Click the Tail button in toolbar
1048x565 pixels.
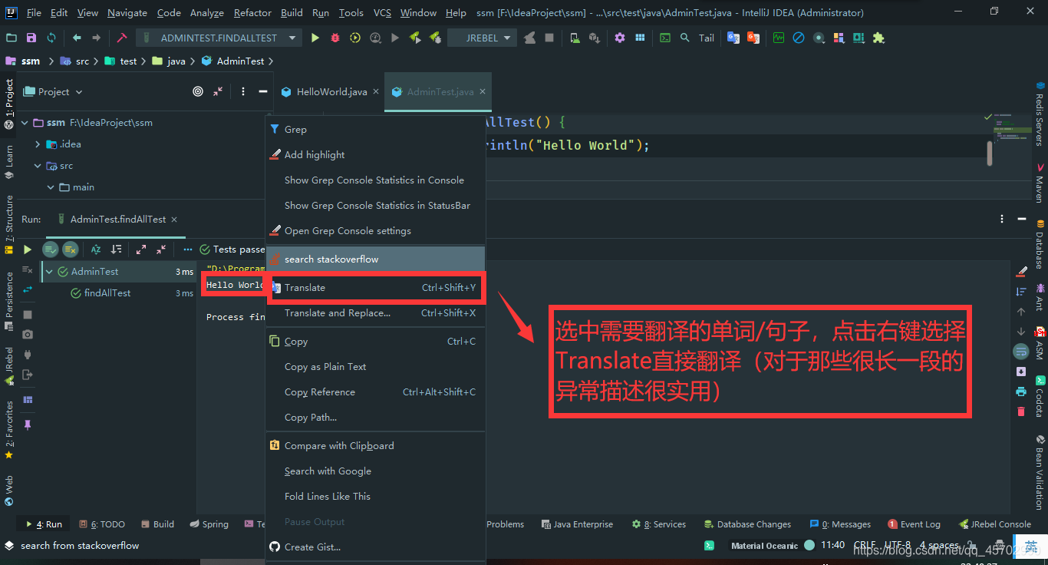coord(707,38)
